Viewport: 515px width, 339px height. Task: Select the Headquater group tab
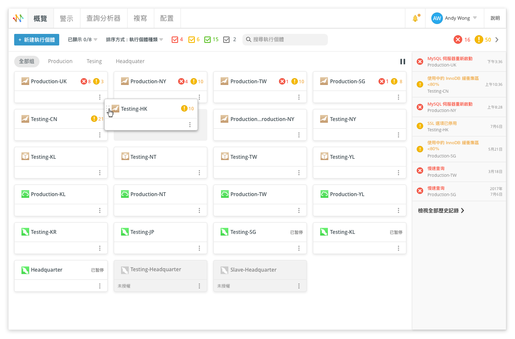130,61
